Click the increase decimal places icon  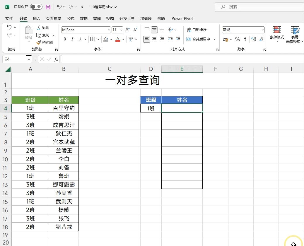(x=254, y=39)
